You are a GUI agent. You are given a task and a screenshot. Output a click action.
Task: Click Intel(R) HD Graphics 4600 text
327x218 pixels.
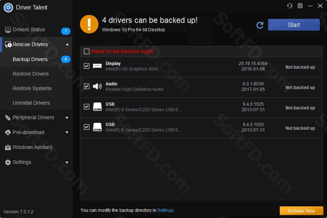coord(132,69)
